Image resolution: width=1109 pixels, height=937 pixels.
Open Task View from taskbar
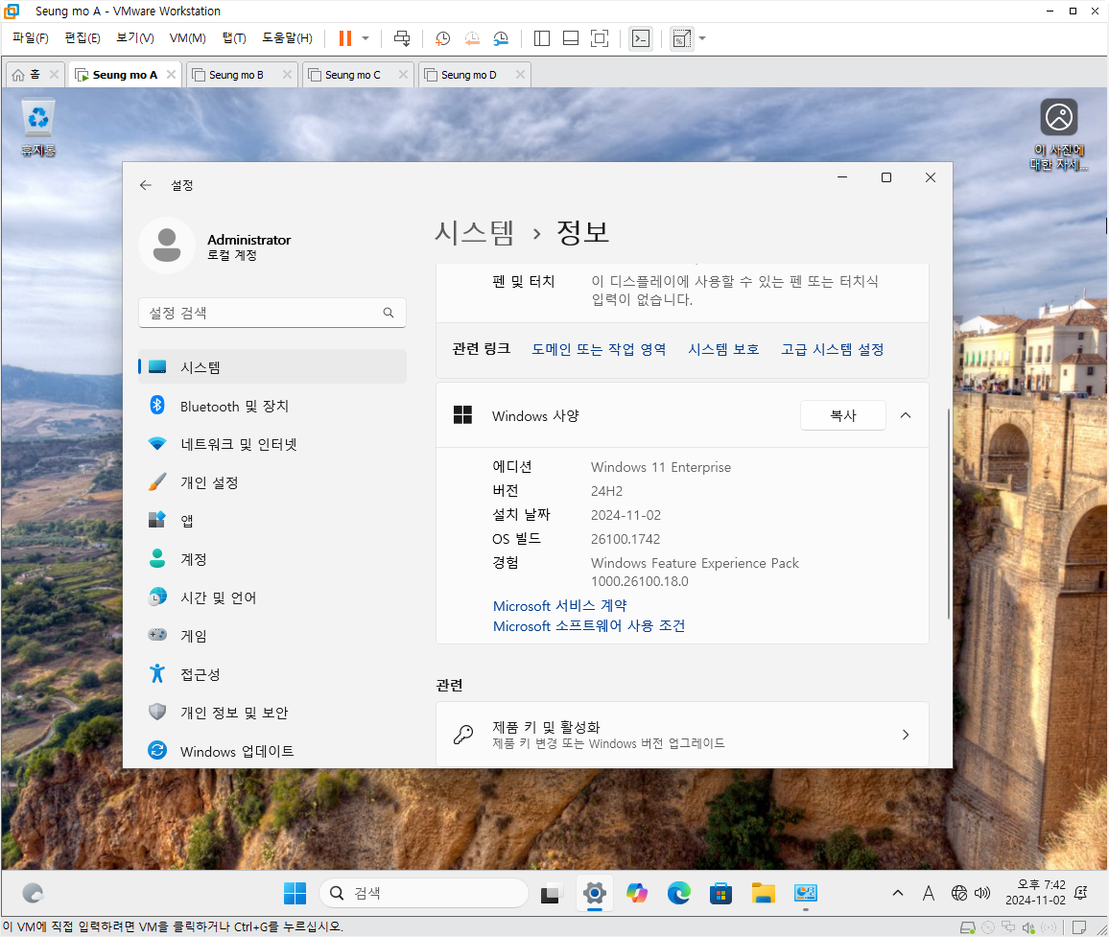pos(552,893)
